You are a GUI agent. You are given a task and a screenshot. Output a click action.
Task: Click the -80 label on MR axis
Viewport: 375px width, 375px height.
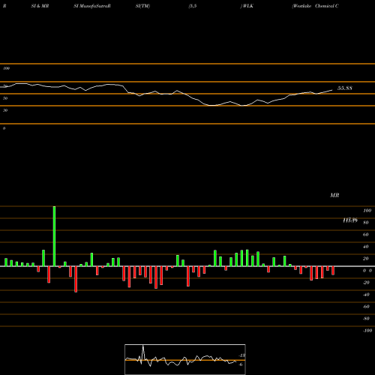click(x=366, y=319)
